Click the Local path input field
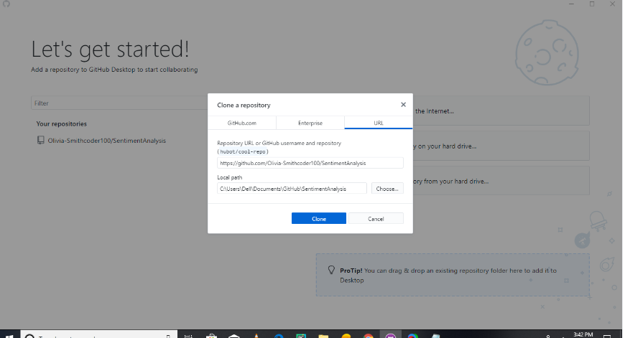Image resolution: width=625 pixels, height=338 pixels. point(292,189)
